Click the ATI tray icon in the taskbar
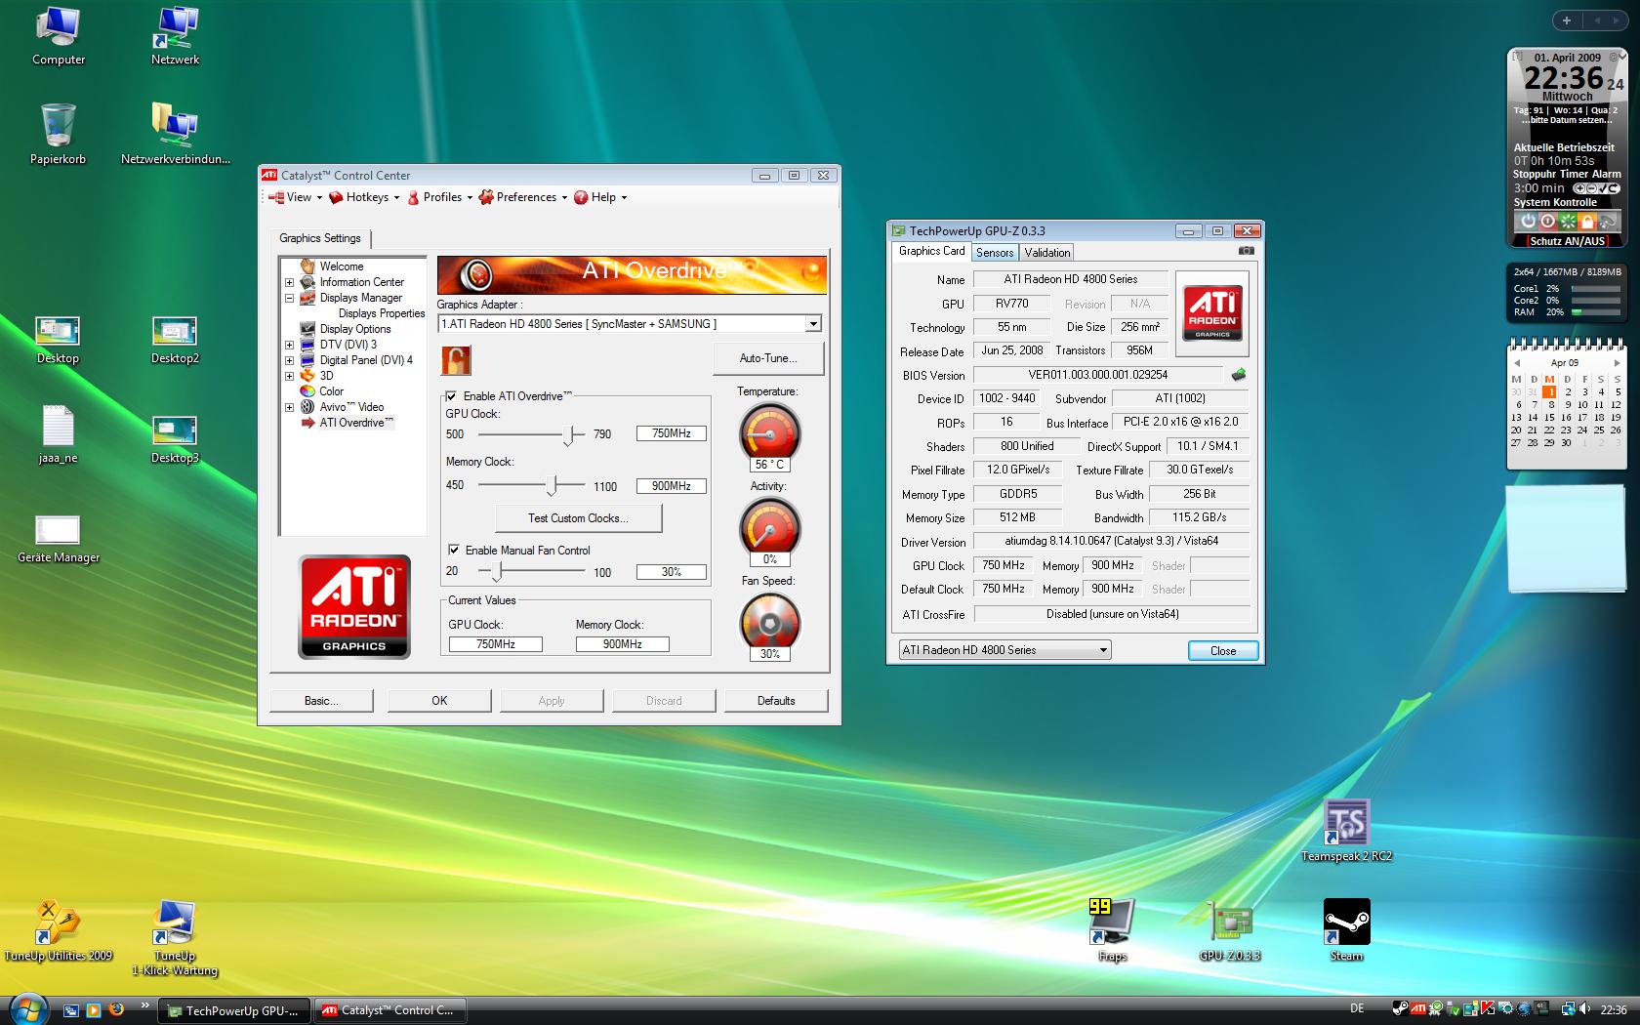Screen dimensions: 1640x1025 [1417, 1009]
